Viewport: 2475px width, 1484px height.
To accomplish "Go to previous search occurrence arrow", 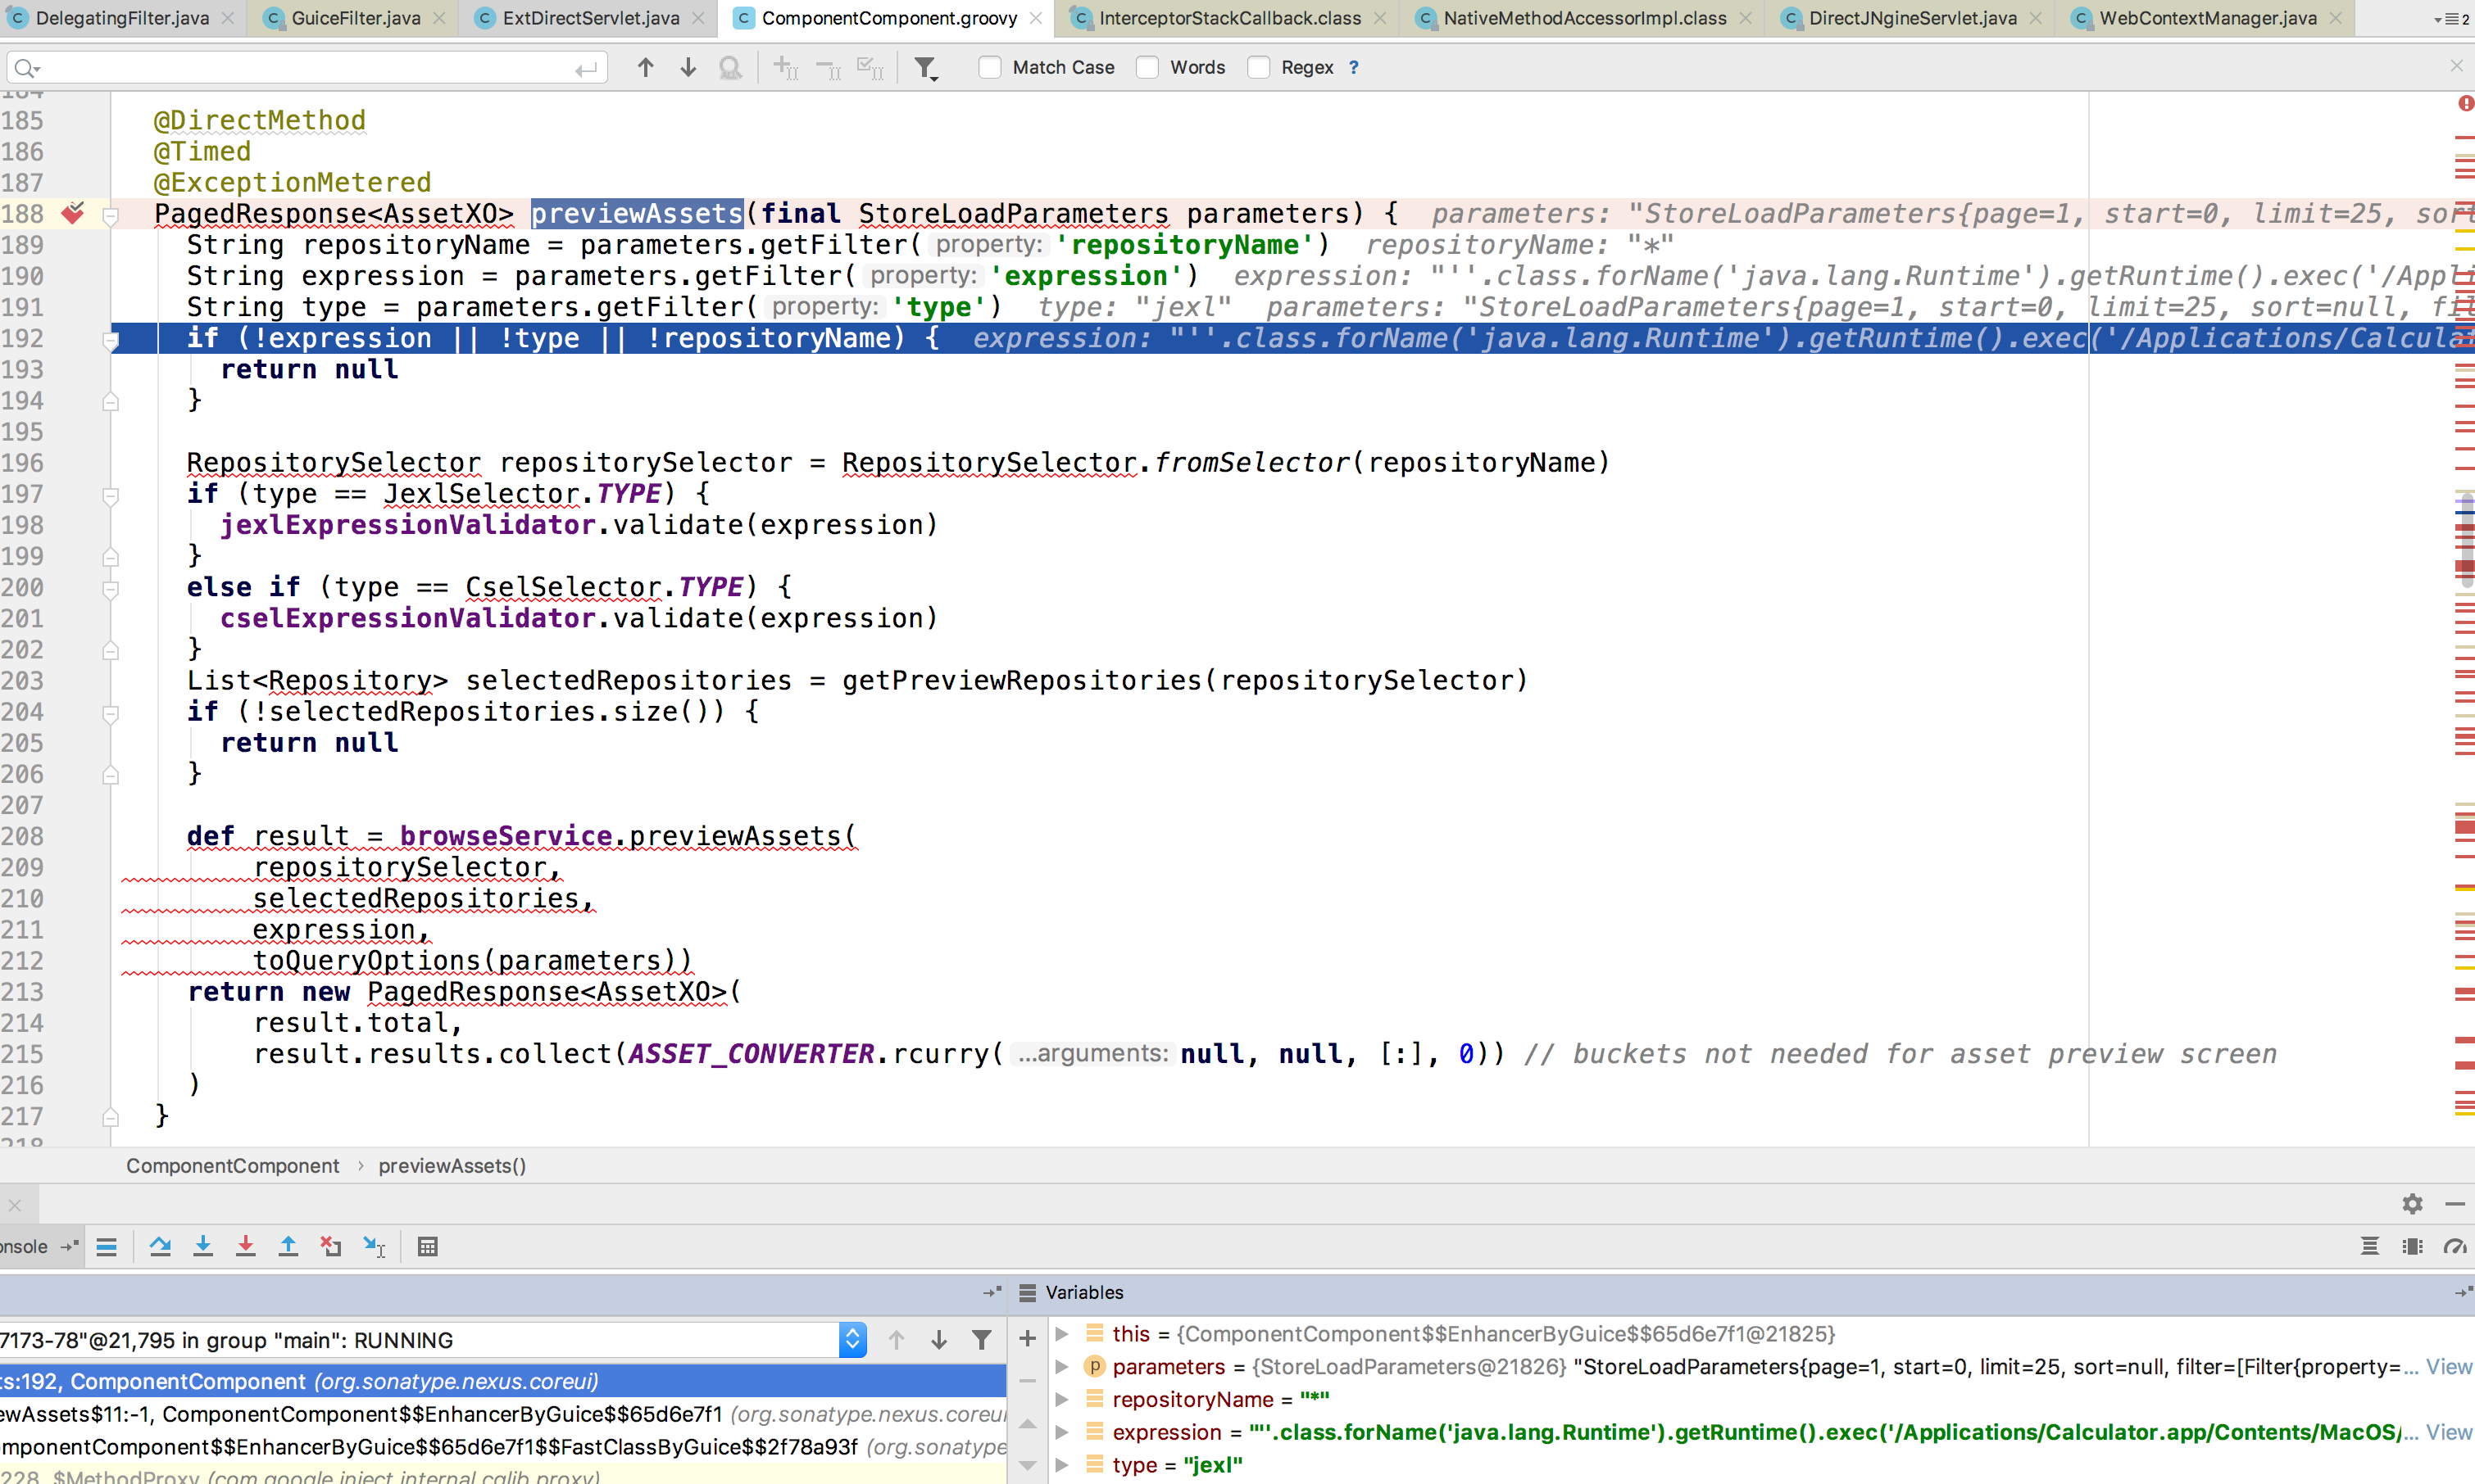I will [645, 67].
